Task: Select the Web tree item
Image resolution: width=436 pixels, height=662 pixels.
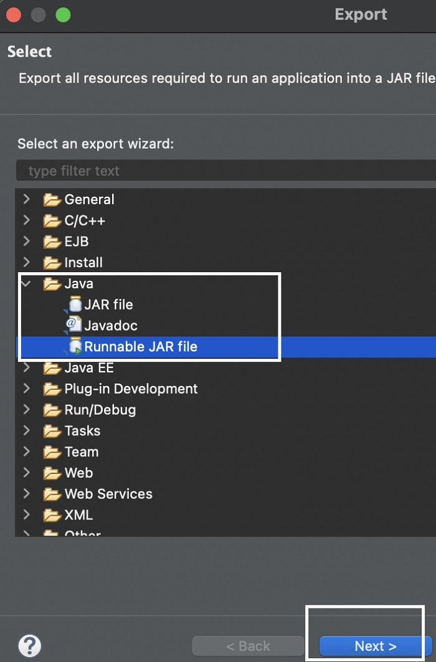Action: (x=78, y=473)
